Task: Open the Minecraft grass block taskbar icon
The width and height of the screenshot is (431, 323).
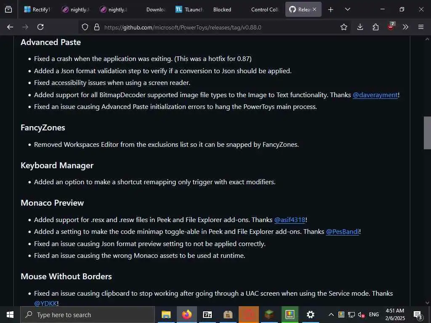Action: coord(269,315)
